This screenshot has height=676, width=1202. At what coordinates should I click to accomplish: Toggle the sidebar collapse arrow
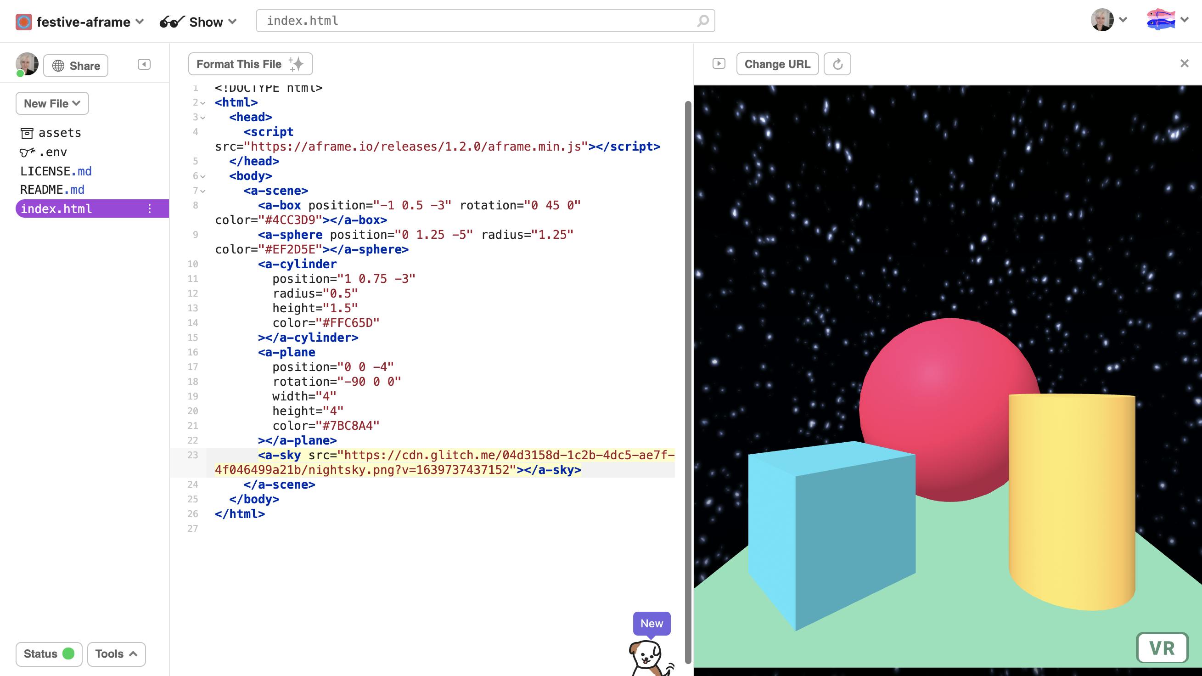(x=144, y=64)
